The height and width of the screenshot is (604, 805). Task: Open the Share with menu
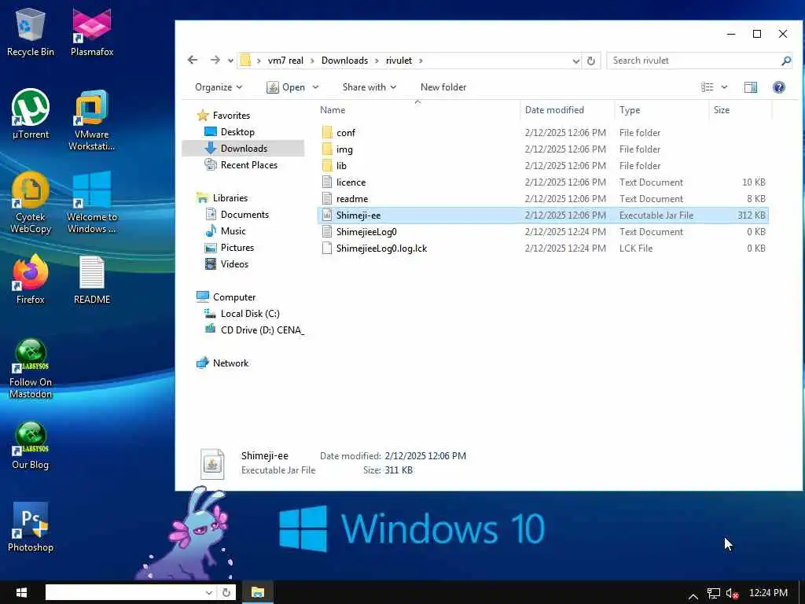click(369, 87)
